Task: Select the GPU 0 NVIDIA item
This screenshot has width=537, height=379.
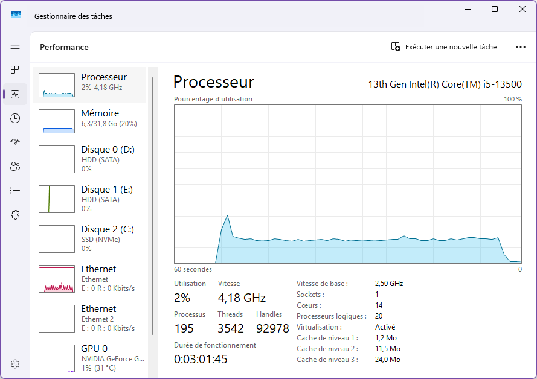Action: click(x=89, y=358)
